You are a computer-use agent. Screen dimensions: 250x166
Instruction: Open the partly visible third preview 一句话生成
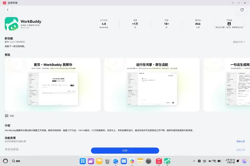[x=227, y=85]
